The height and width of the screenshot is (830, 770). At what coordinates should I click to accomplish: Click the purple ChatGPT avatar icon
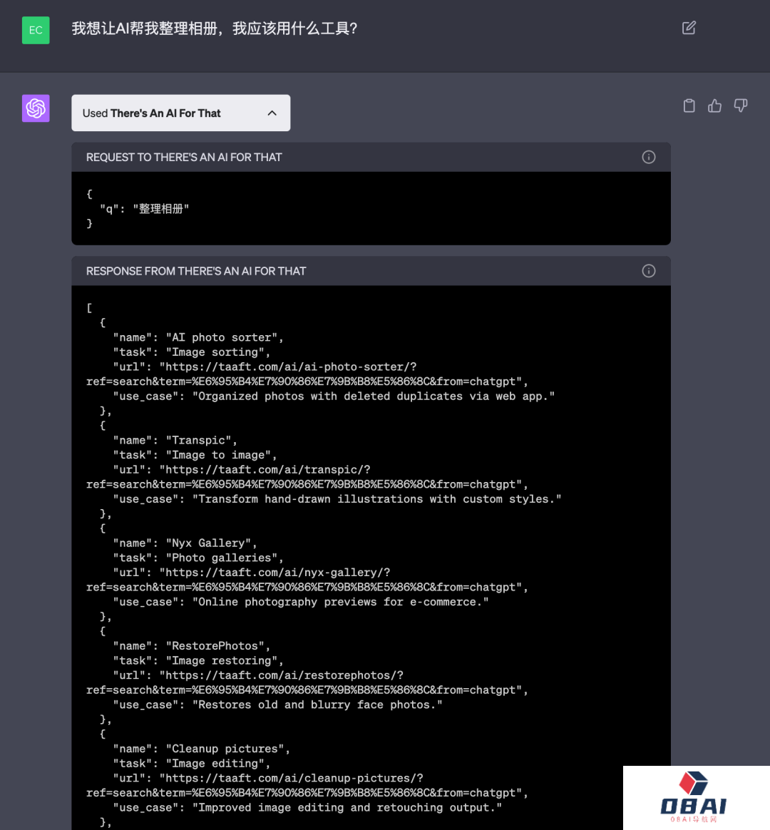click(36, 108)
